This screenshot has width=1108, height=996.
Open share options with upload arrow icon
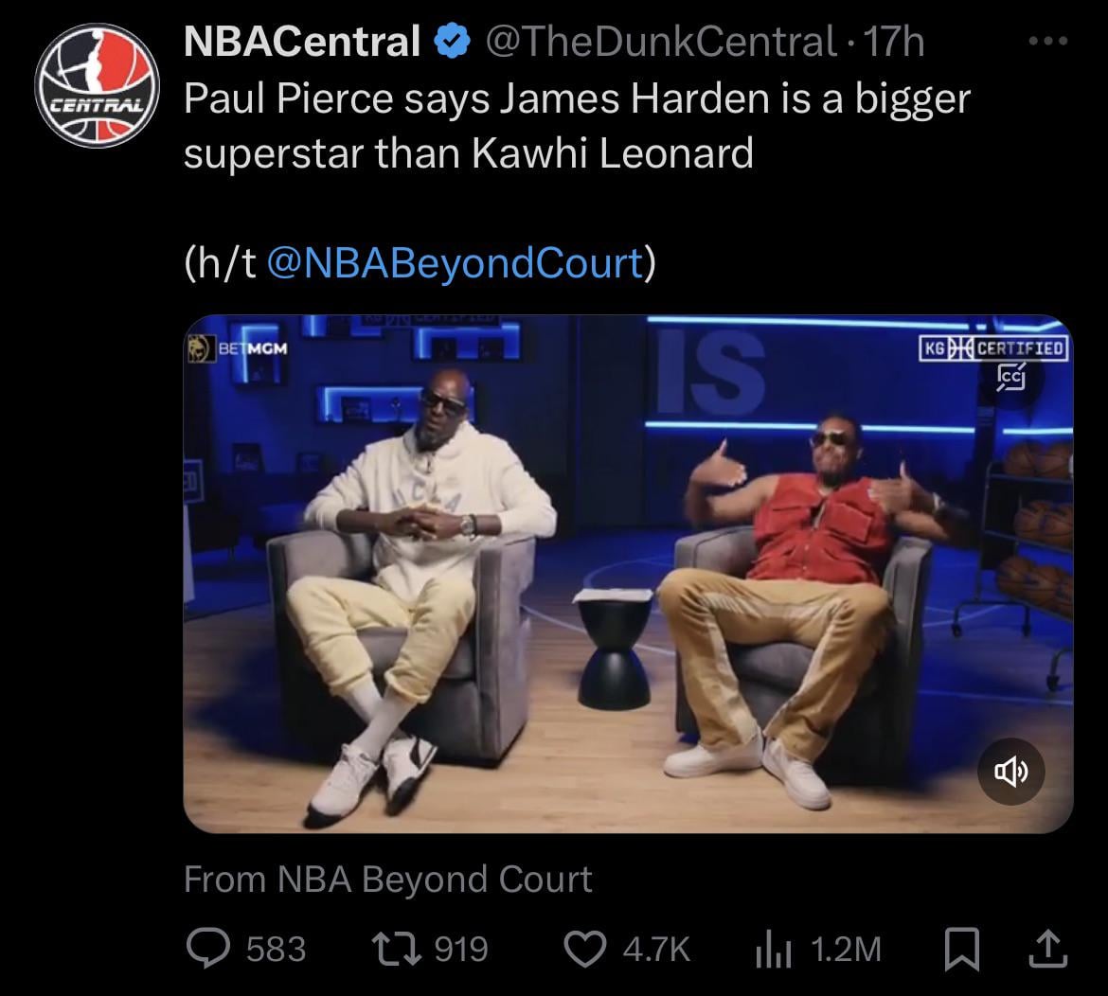(x=1047, y=948)
